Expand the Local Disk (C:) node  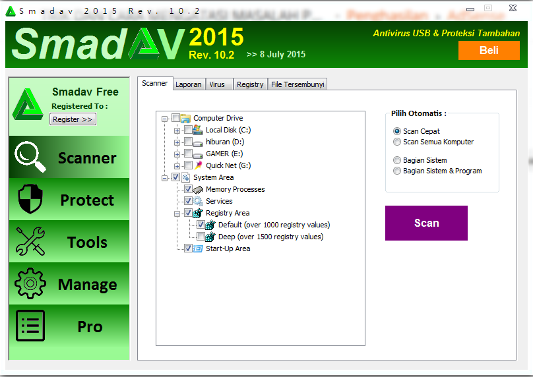click(x=177, y=130)
